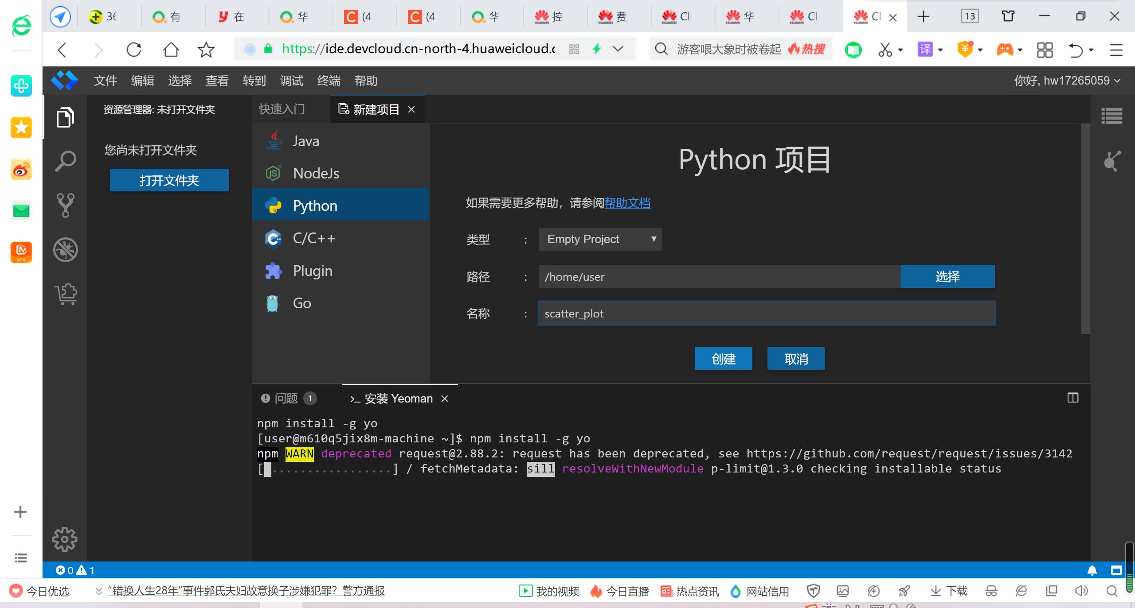This screenshot has height=608, width=1135.
Task: Click the 创建 button
Action: pos(723,358)
